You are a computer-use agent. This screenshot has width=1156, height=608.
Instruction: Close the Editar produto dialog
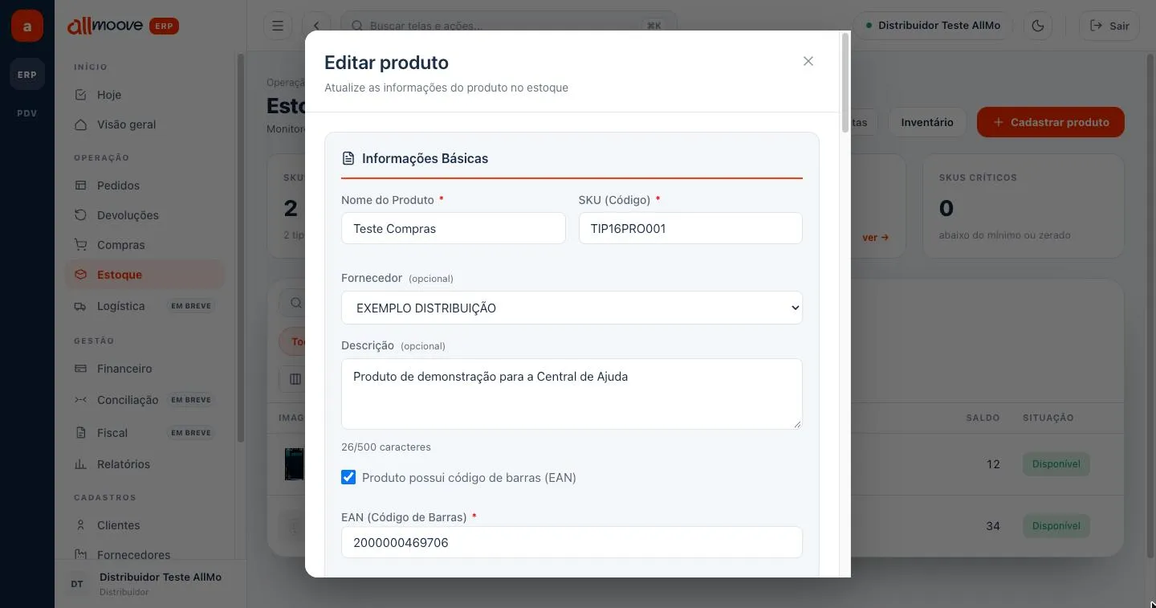(808, 61)
